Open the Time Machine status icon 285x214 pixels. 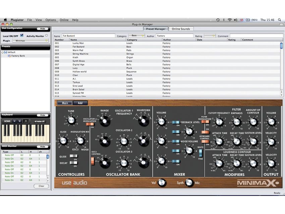[218, 20]
